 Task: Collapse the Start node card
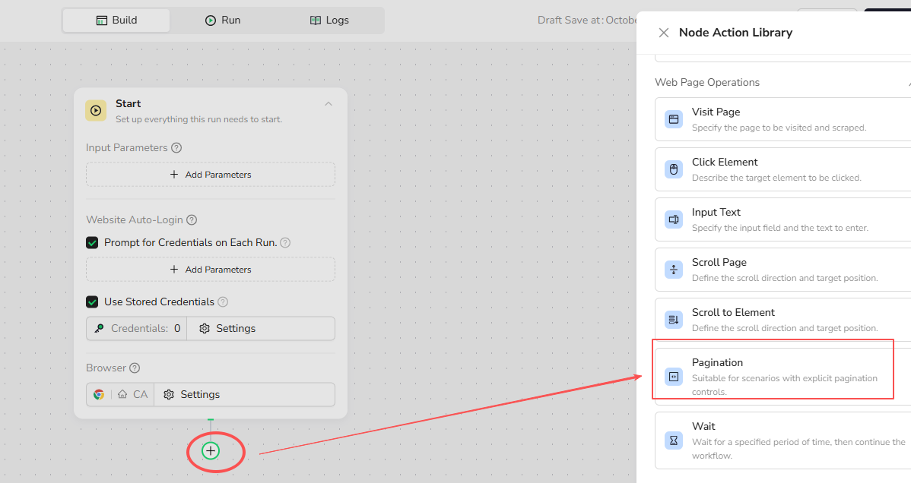[x=329, y=104]
